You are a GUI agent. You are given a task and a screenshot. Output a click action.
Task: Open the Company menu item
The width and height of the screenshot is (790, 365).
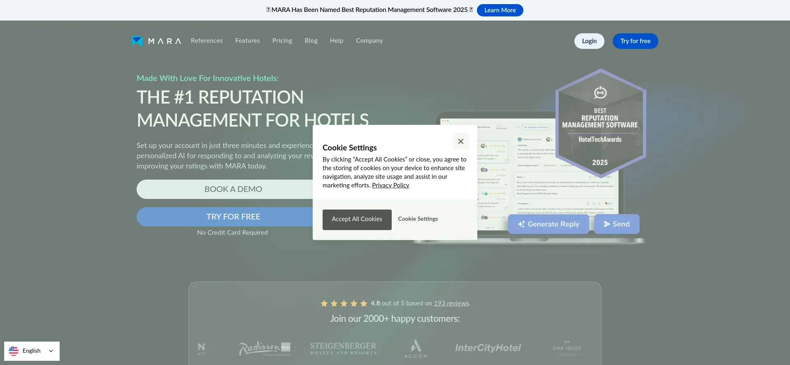pos(369,41)
